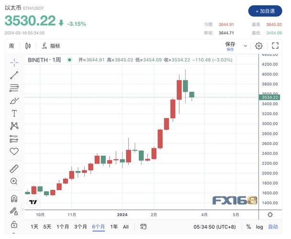Image resolution: width=291 pixels, height=239 pixels.
Task: Toggle log scale on the chart
Action: pyautogui.click(x=259, y=227)
